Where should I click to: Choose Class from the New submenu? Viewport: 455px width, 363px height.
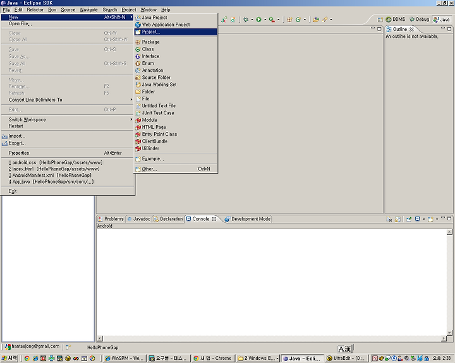(176, 49)
